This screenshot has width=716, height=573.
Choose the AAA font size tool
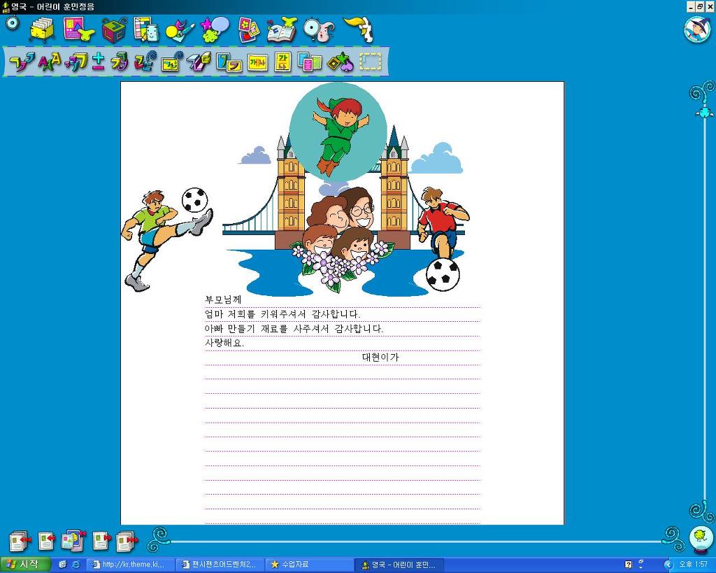(x=50, y=62)
